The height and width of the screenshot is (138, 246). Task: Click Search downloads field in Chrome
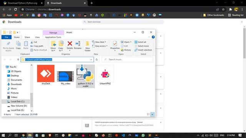[123, 22]
